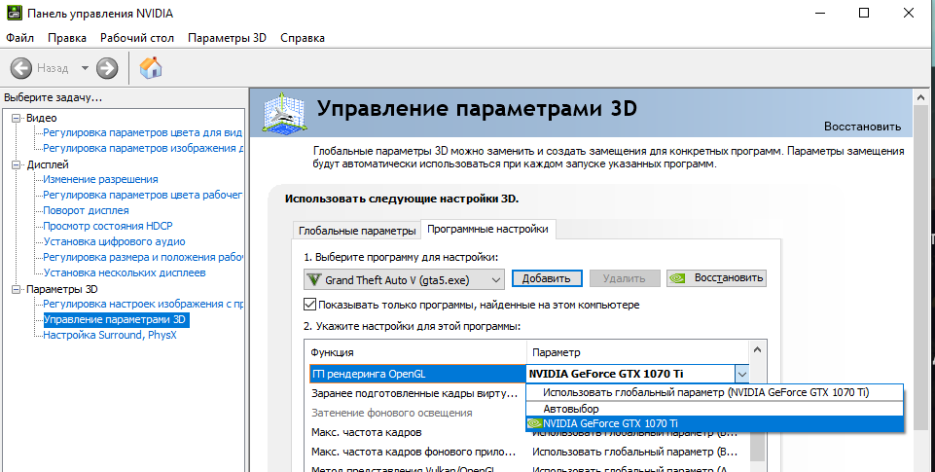This screenshot has width=935, height=472.
Task: Open Регулировка настроек изображения с просмотром
Action: click(142, 304)
